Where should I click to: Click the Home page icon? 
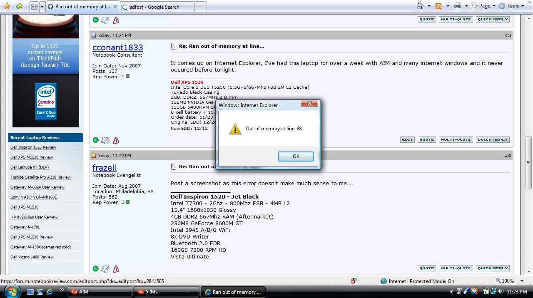(421, 6)
